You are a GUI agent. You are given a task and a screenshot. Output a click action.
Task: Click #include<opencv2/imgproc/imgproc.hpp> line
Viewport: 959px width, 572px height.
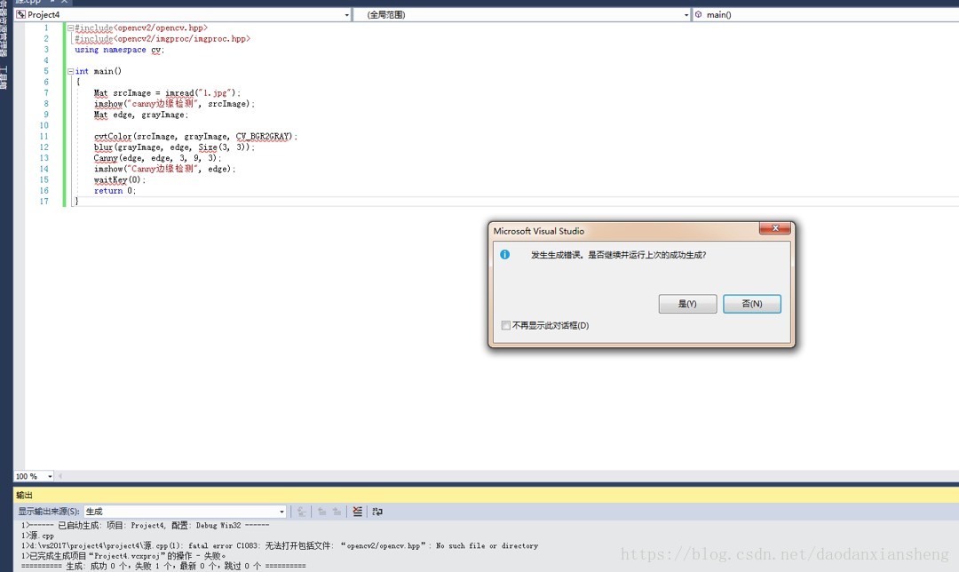coord(162,38)
